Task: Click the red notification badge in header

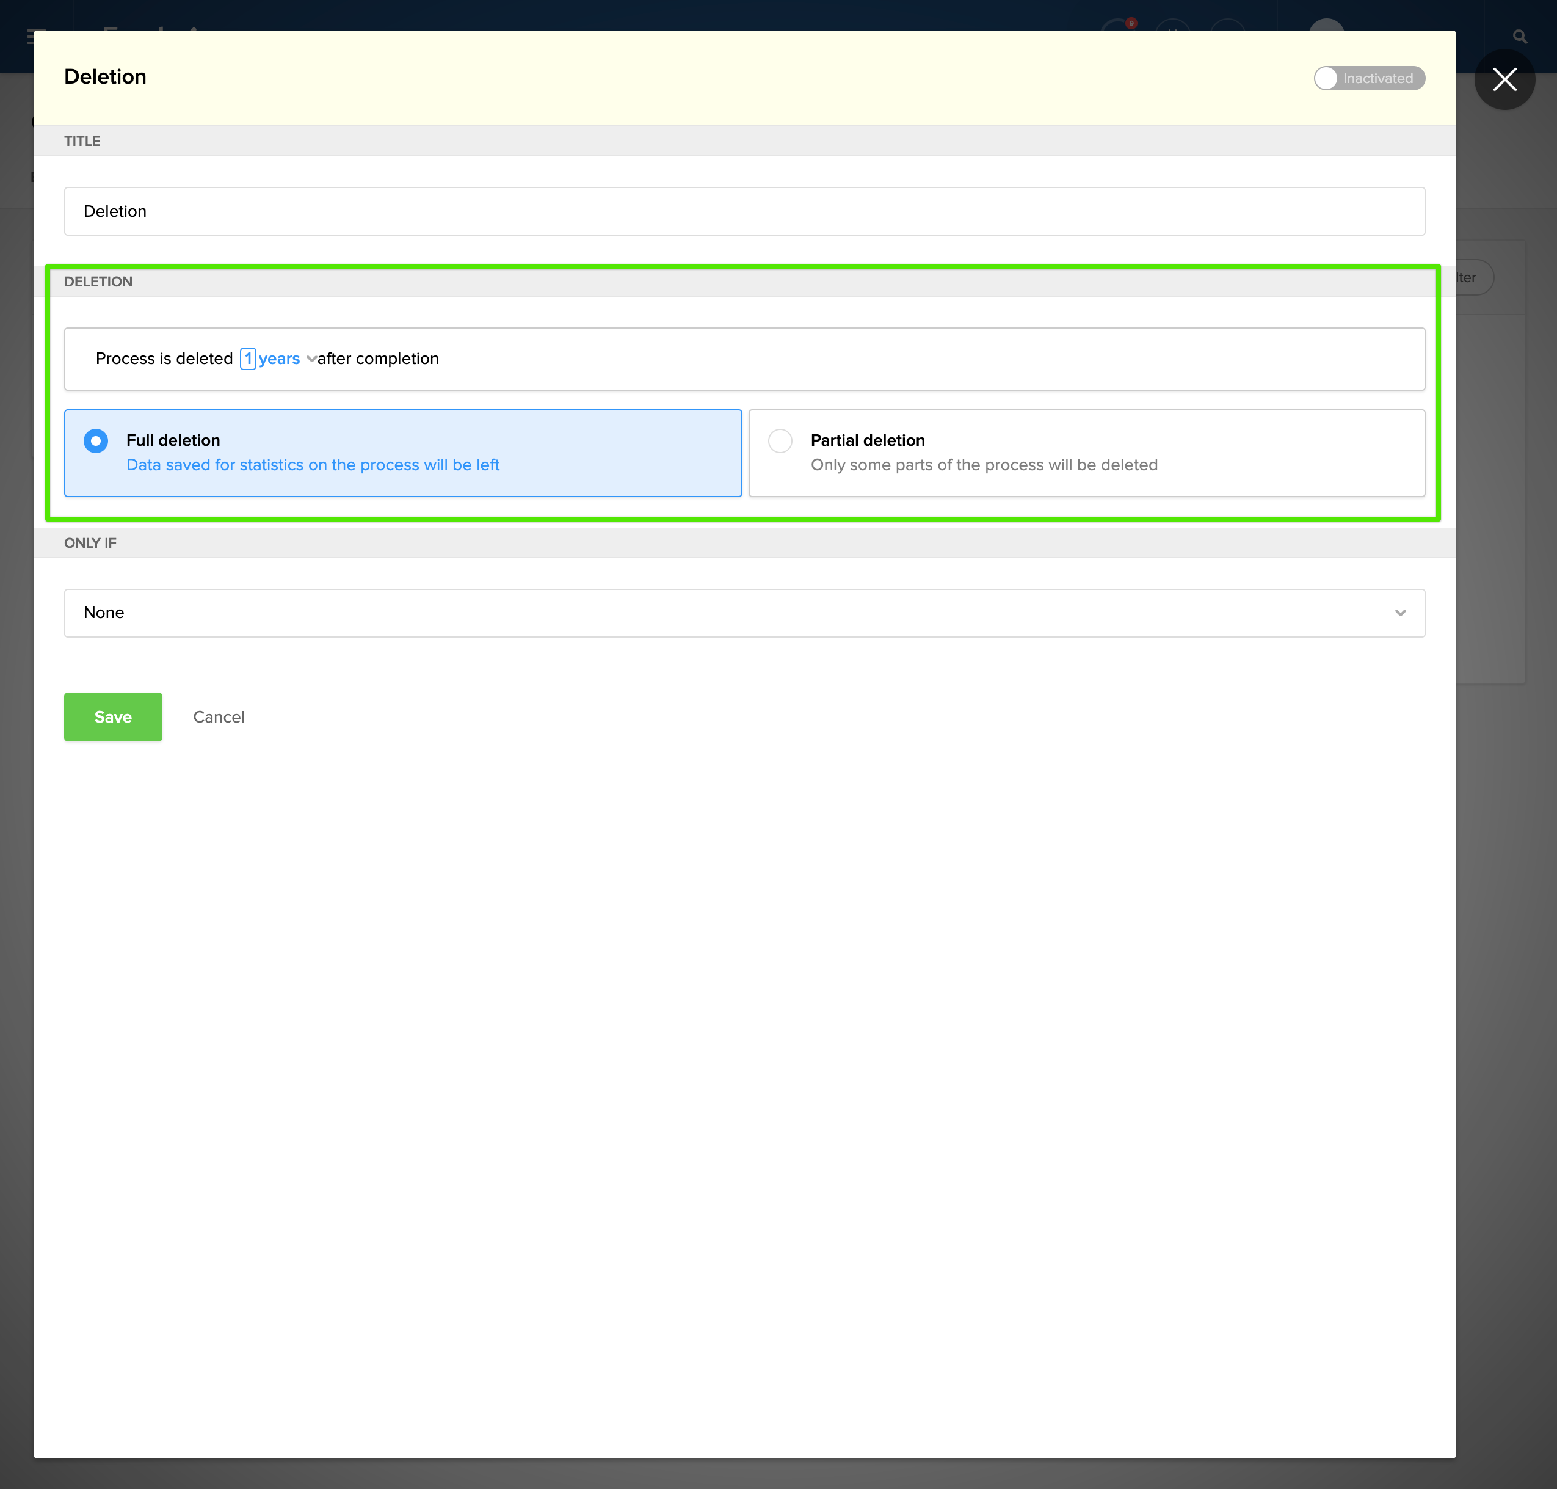Action: click(x=1131, y=23)
